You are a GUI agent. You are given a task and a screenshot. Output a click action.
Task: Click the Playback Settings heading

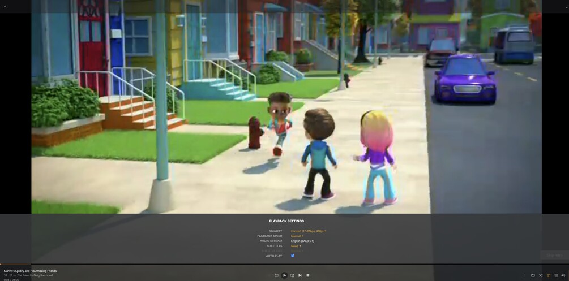[x=286, y=221]
